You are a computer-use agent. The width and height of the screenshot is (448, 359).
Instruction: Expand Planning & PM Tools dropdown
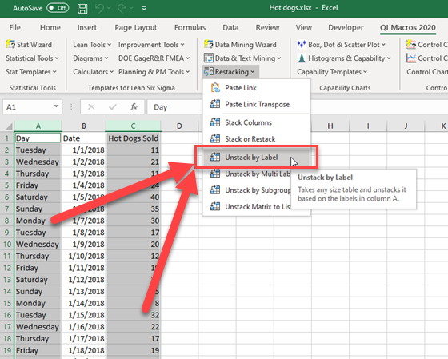tap(154, 72)
